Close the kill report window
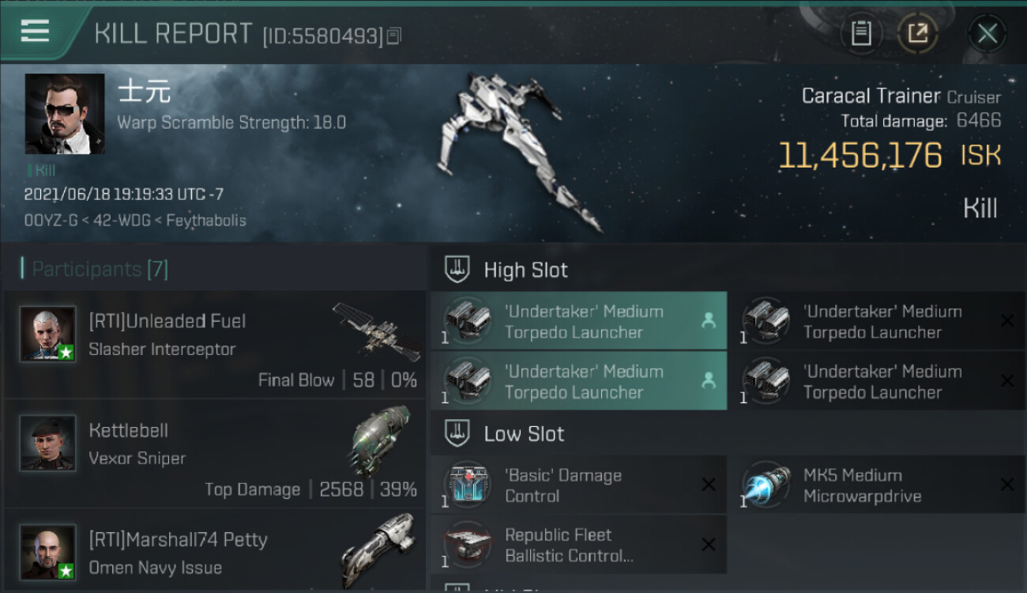 (x=987, y=33)
